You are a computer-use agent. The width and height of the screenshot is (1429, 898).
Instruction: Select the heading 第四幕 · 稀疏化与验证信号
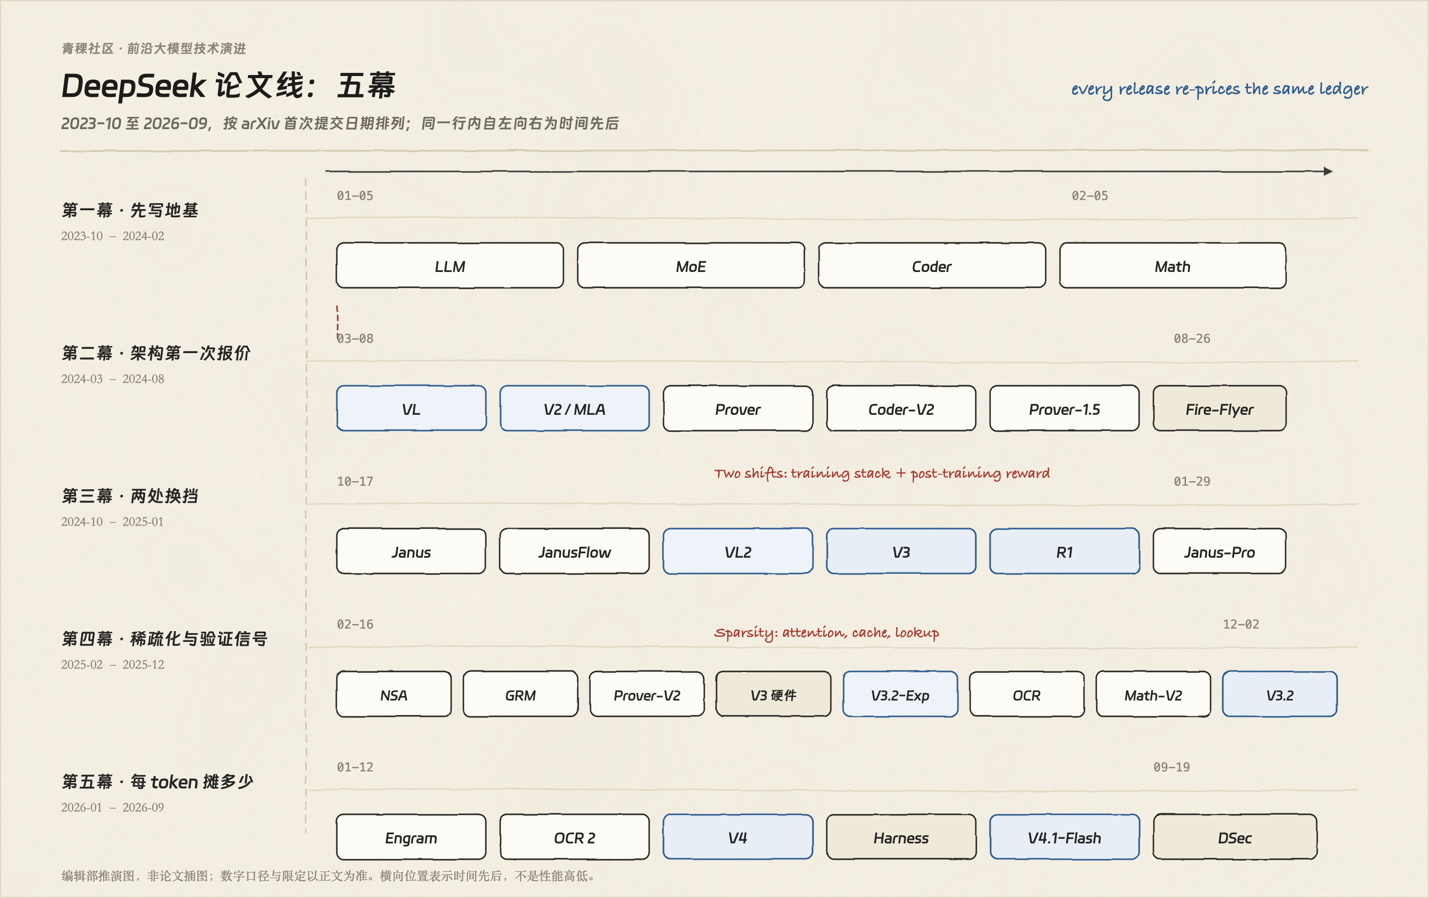click(164, 639)
